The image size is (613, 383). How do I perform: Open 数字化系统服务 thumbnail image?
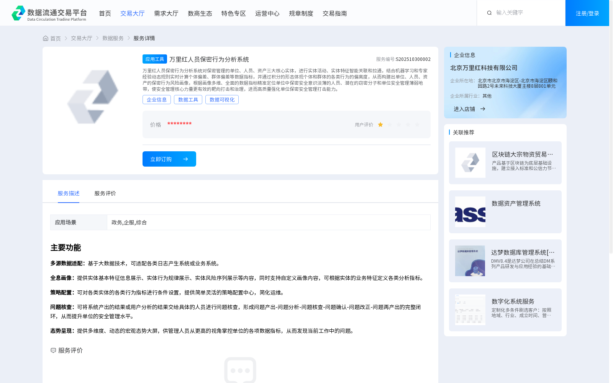[x=470, y=310]
